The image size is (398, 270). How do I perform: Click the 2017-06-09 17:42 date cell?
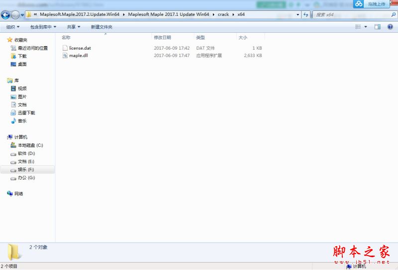coord(172,48)
